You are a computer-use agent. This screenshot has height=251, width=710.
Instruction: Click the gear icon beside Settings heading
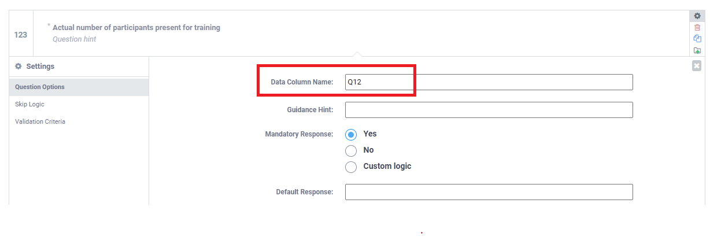[18, 67]
